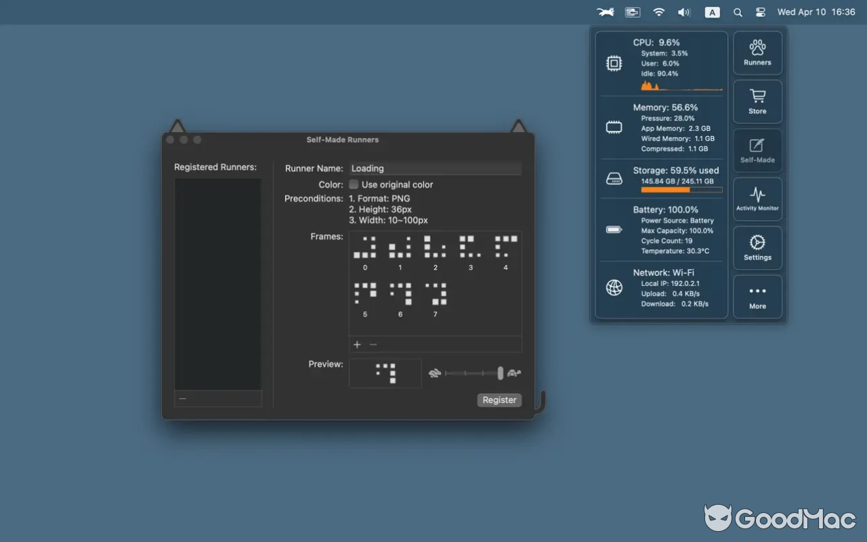Open the Self-Made runner editor
This screenshot has height=542, width=867.
tap(757, 150)
